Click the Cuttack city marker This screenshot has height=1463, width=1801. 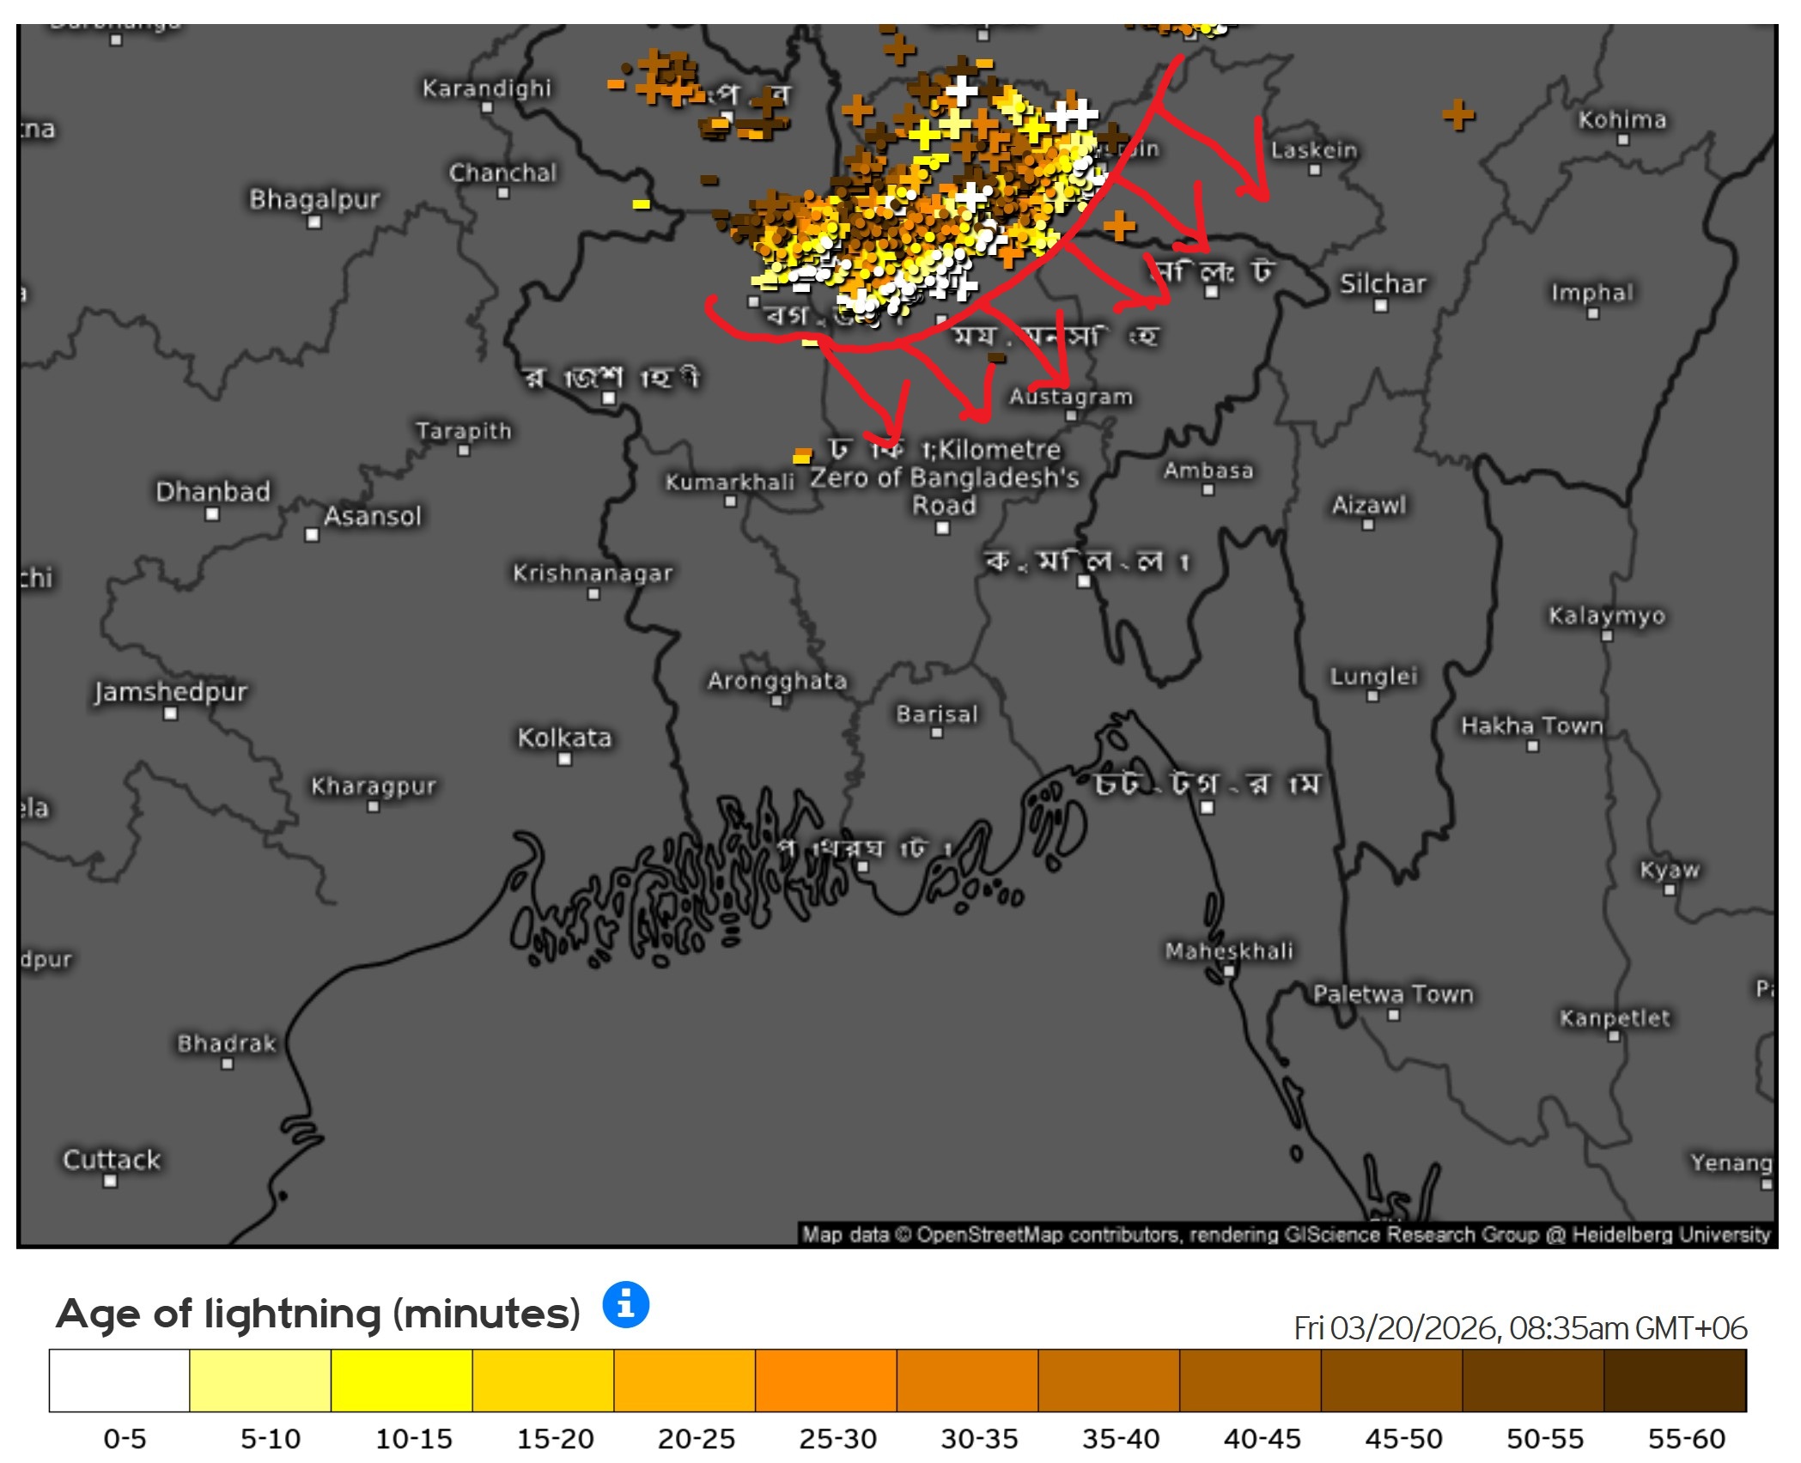110,1181
